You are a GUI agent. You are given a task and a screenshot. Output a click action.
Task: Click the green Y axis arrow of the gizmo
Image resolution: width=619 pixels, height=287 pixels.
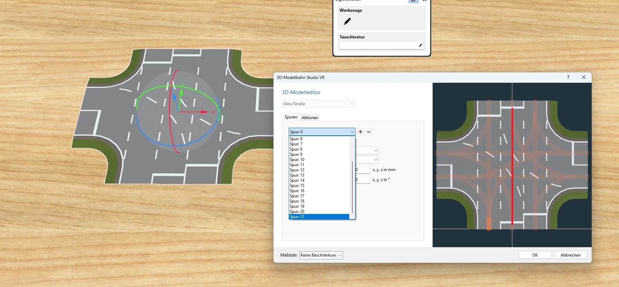[181, 92]
